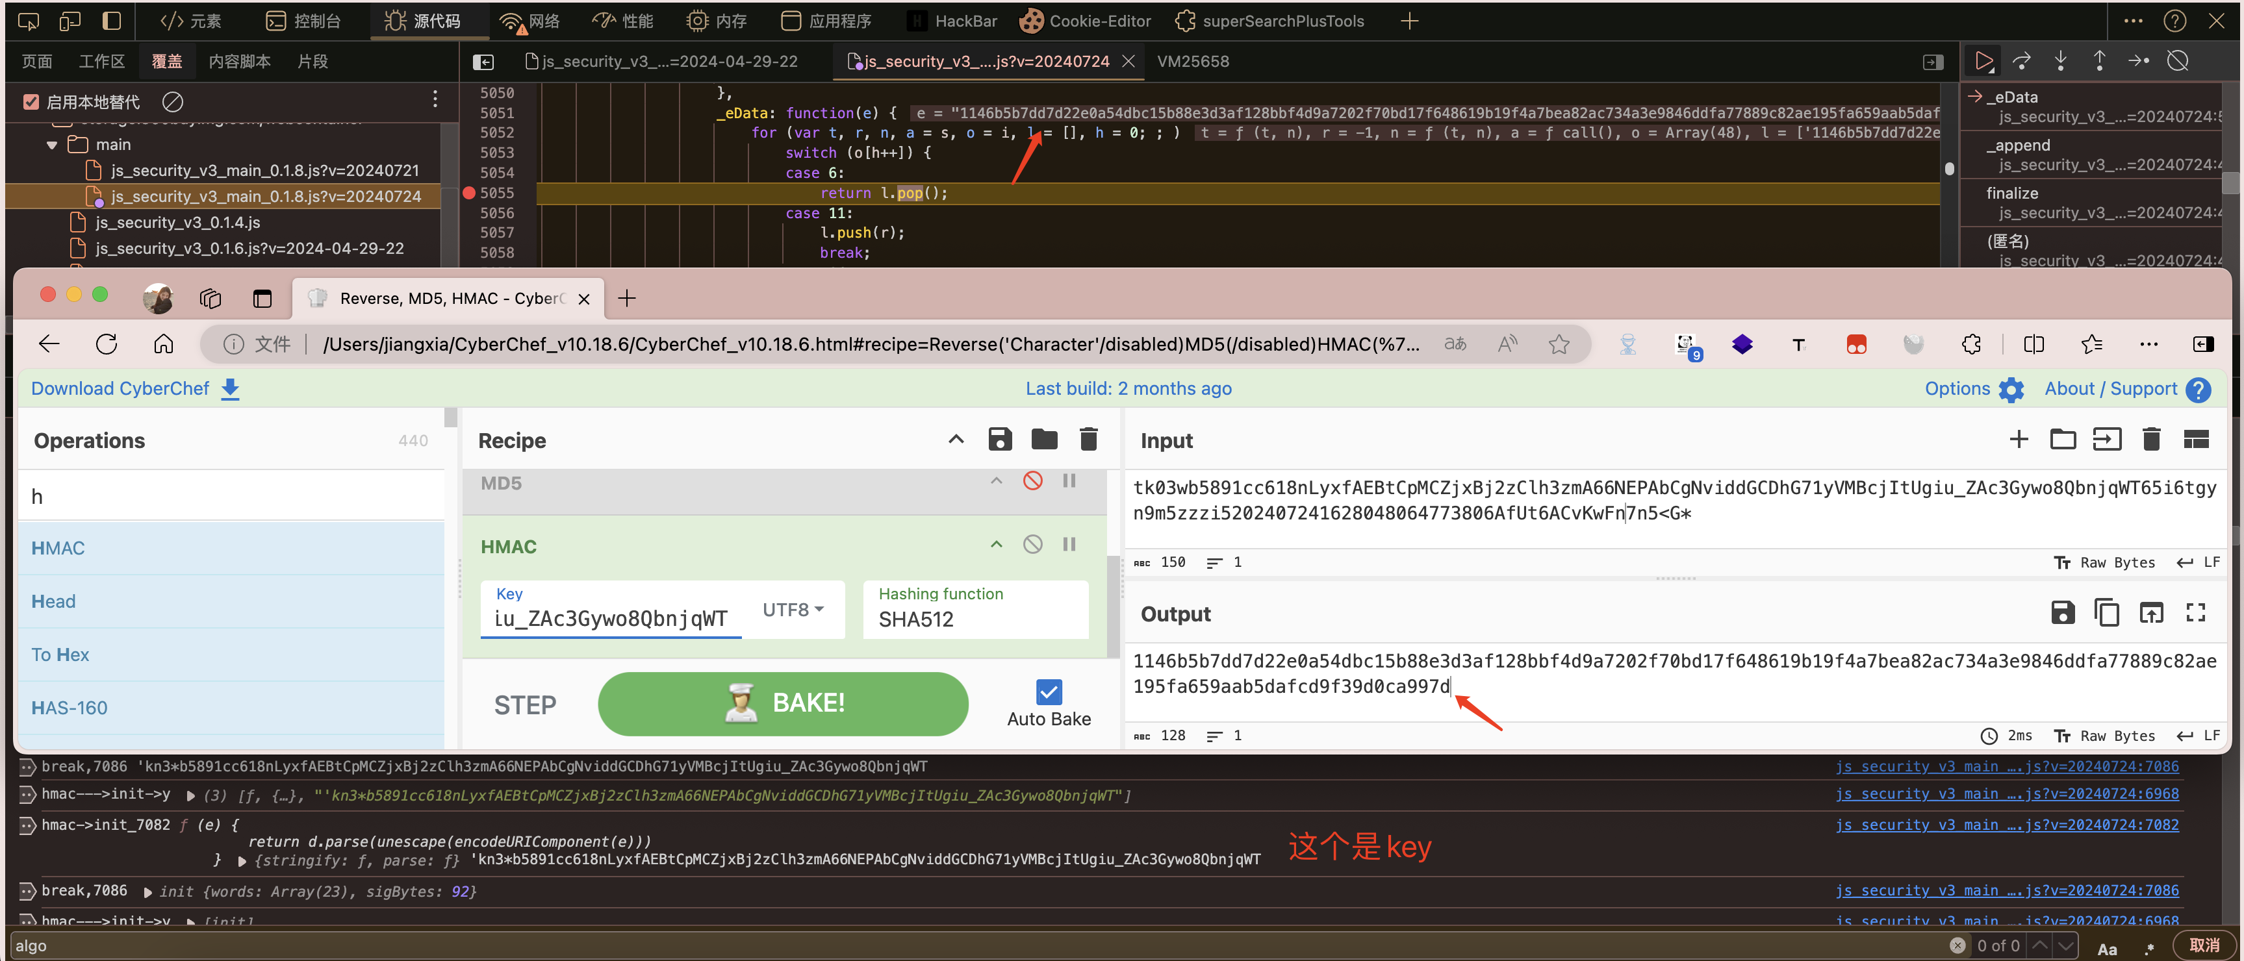The image size is (2244, 961).
Task: Clear local overrides configuration icon
Action: [172, 102]
